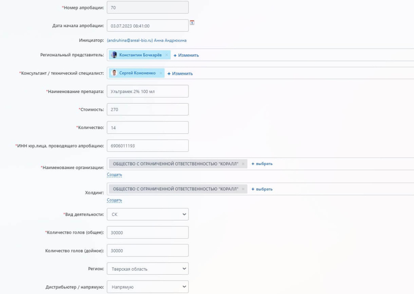Click Изменить for Консультант / технический специалист

pyautogui.click(x=180, y=74)
